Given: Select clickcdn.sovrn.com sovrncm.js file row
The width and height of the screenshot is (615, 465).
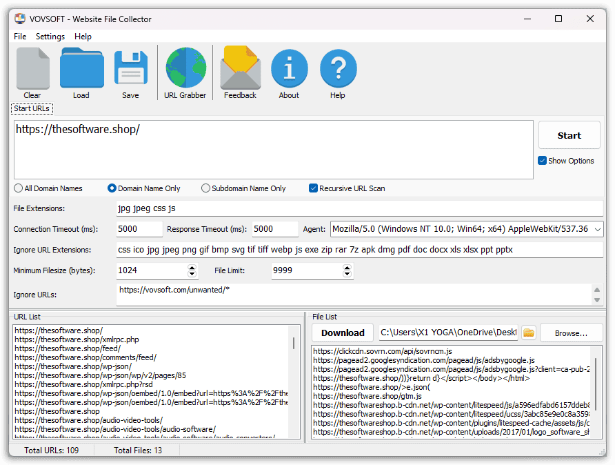Looking at the screenshot, I should 383,351.
